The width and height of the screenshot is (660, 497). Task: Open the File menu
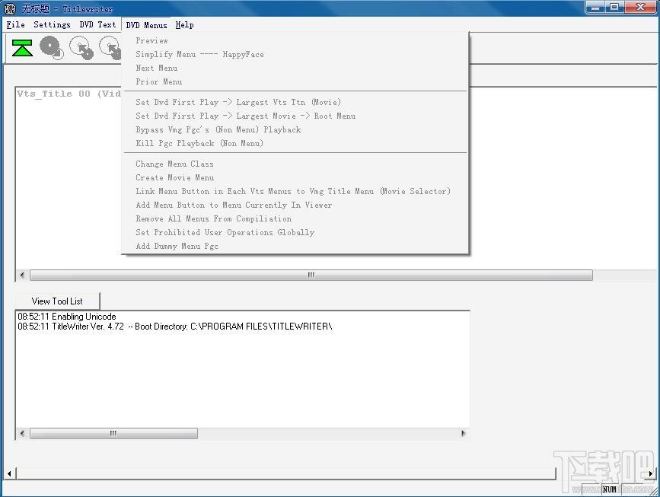(x=15, y=25)
